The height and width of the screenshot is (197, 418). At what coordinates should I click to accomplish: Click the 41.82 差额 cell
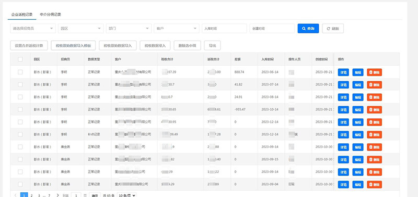[x=239, y=84]
